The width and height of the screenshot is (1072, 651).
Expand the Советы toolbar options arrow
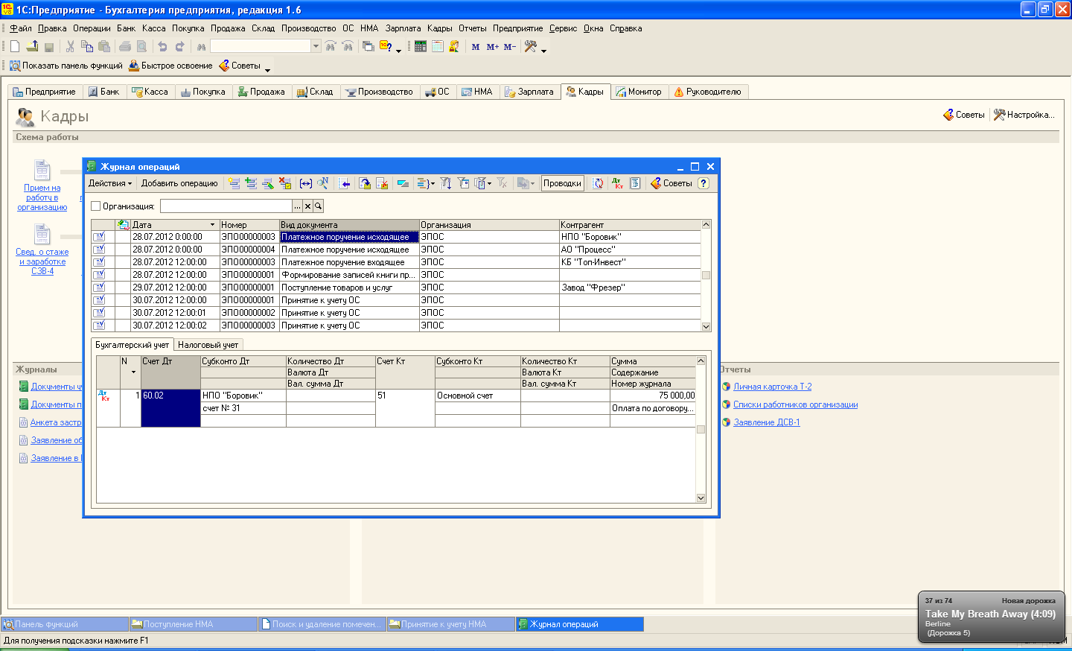[x=267, y=70]
